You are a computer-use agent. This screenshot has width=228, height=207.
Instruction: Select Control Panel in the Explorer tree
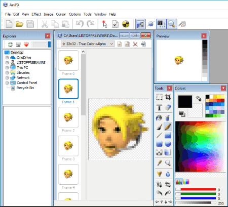[27, 83]
